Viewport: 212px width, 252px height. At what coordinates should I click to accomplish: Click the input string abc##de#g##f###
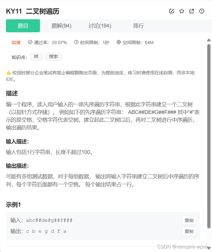(x=49, y=220)
